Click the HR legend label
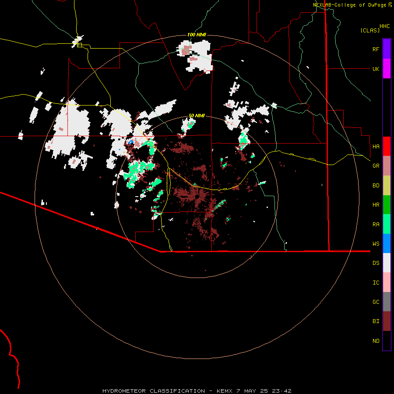The height and width of the screenshot is (394, 394). (x=376, y=205)
